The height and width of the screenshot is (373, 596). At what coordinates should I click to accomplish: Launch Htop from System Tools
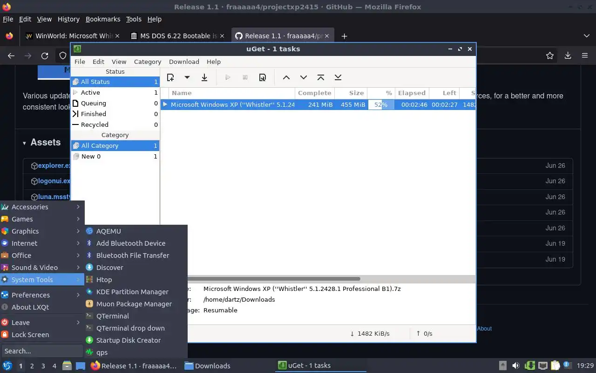point(136,280)
